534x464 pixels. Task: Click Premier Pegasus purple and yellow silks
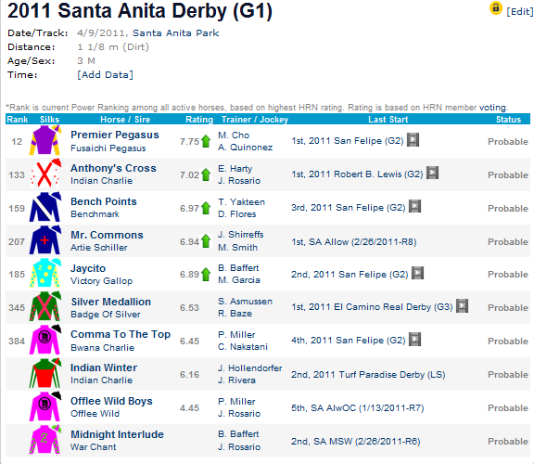point(44,140)
